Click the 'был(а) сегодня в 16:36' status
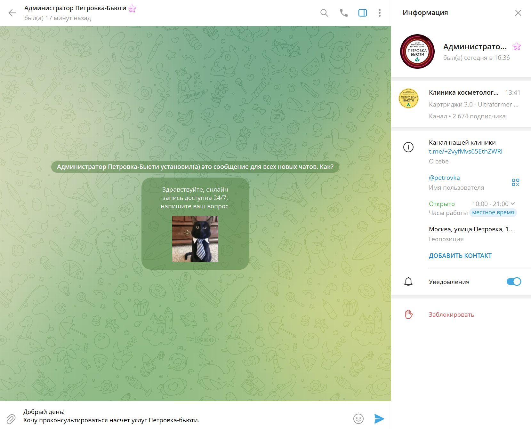Screen dimensions: 531x429 476,58
